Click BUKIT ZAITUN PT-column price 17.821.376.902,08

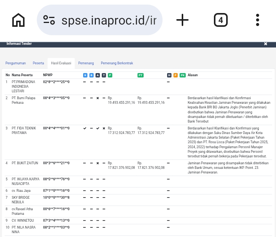click(151, 165)
